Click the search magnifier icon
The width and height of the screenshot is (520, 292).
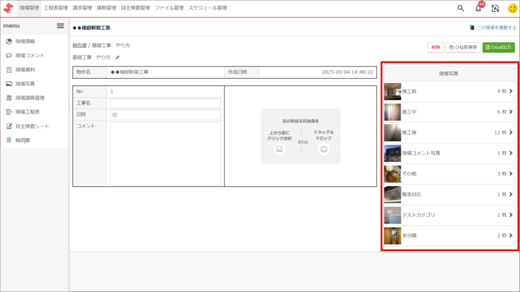tap(461, 8)
